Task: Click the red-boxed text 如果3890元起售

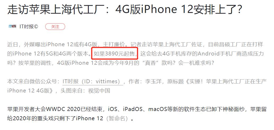Action: tap(114, 53)
